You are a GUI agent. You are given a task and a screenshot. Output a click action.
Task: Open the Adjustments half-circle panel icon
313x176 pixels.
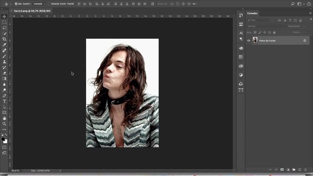coord(241,75)
